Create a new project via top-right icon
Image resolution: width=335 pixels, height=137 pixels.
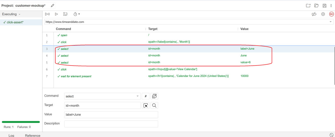(x=308, y=5)
